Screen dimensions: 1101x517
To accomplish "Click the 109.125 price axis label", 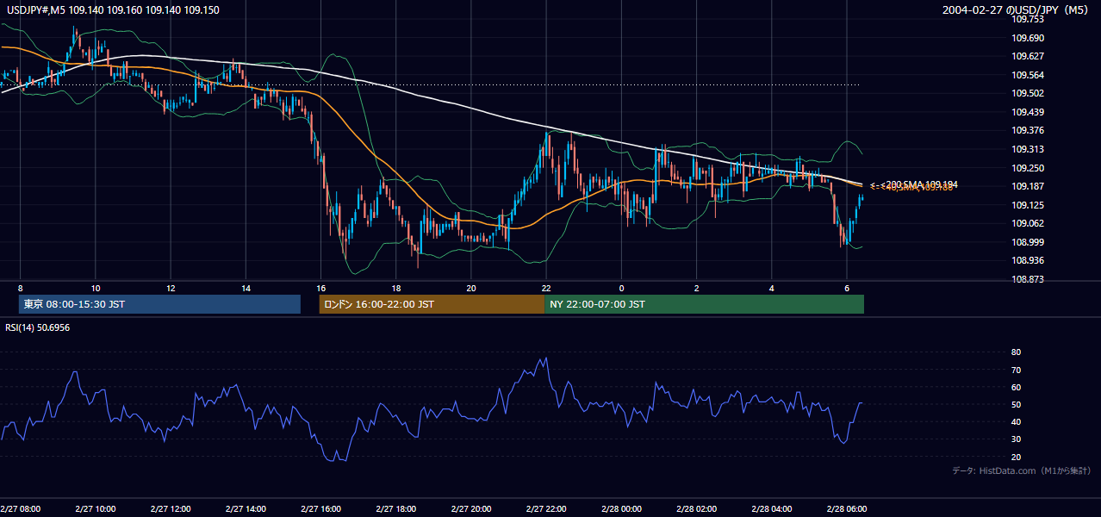I will click(1028, 205).
